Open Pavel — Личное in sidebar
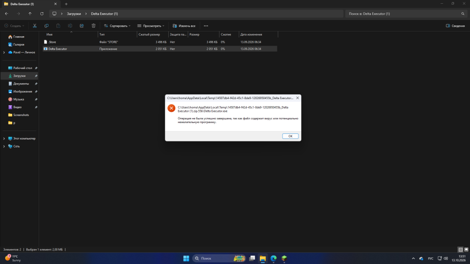The height and width of the screenshot is (264, 470). click(x=24, y=52)
